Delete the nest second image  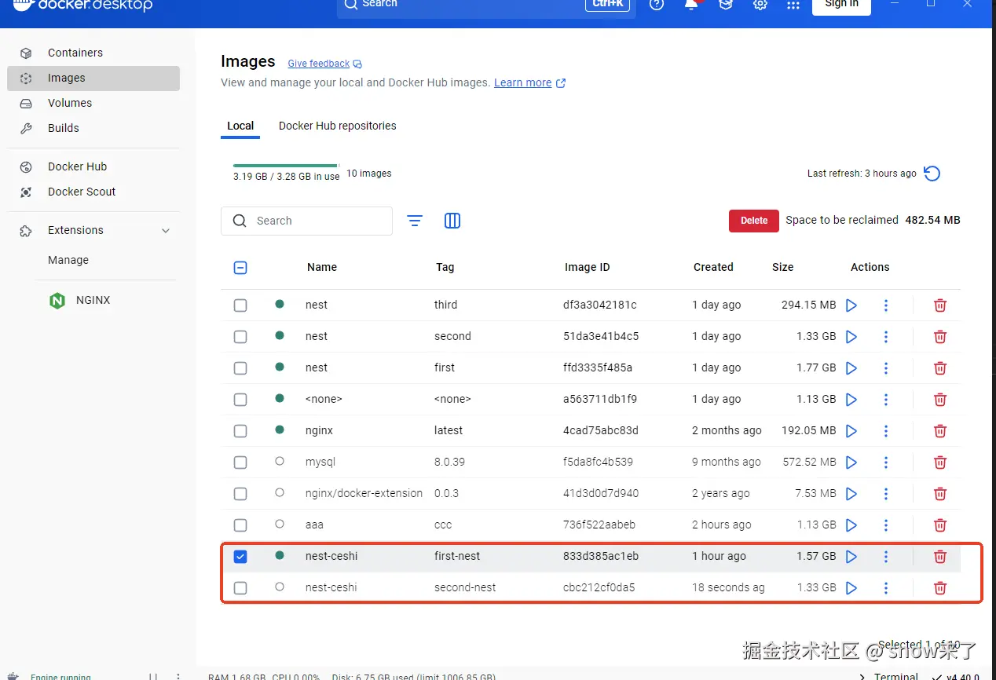pyautogui.click(x=939, y=337)
